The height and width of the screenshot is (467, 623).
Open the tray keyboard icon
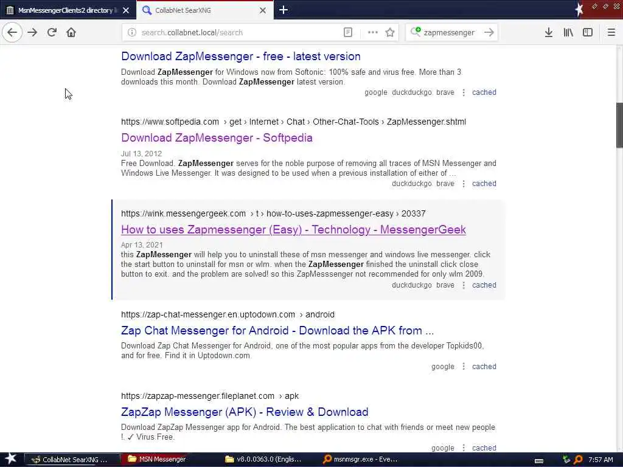pyautogui.click(x=539, y=461)
